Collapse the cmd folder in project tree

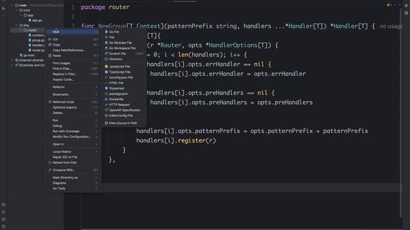17,10
